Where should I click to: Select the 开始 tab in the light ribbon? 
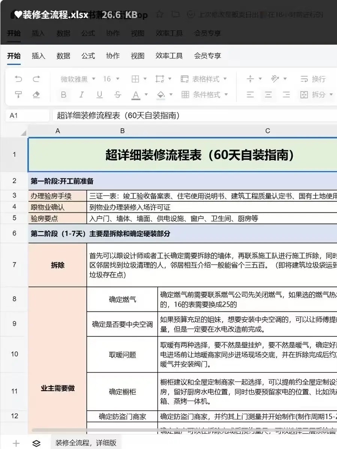click(x=14, y=55)
